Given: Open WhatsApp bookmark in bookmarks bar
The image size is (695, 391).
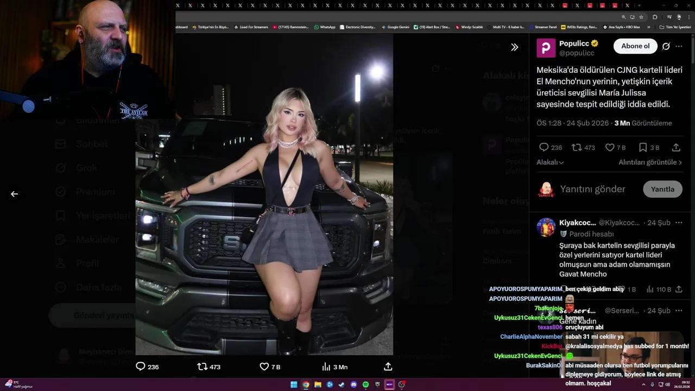Looking at the screenshot, I should coord(325,27).
